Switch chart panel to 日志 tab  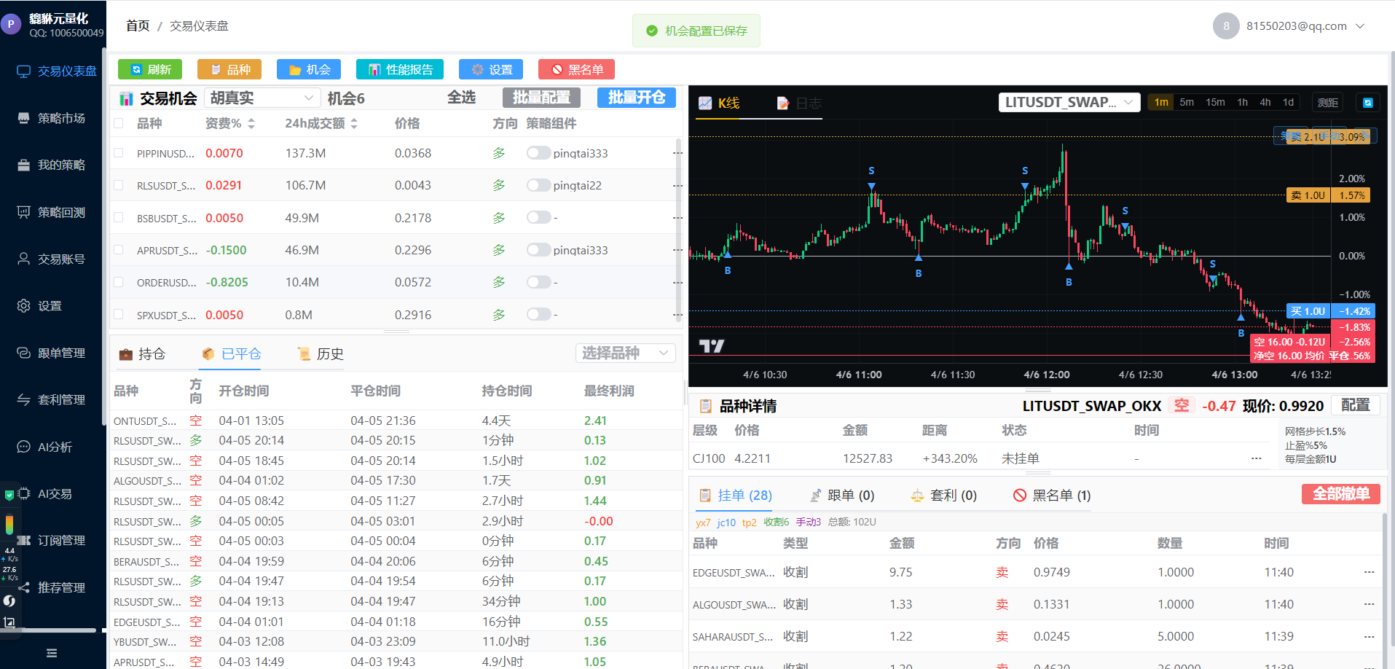point(799,103)
